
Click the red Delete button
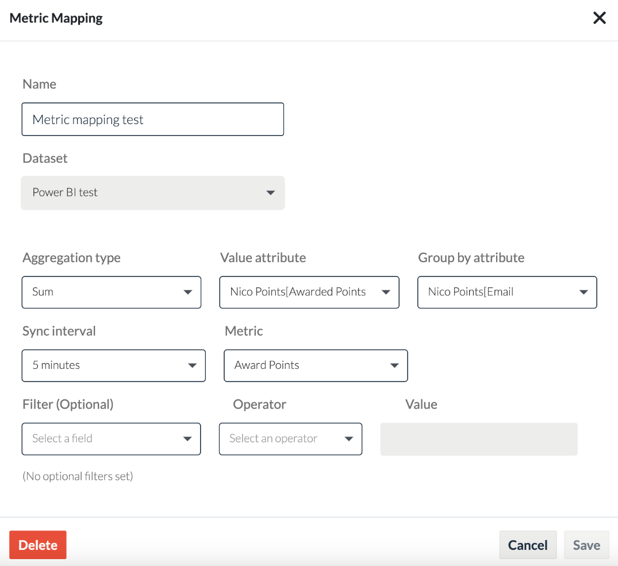tap(38, 545)
